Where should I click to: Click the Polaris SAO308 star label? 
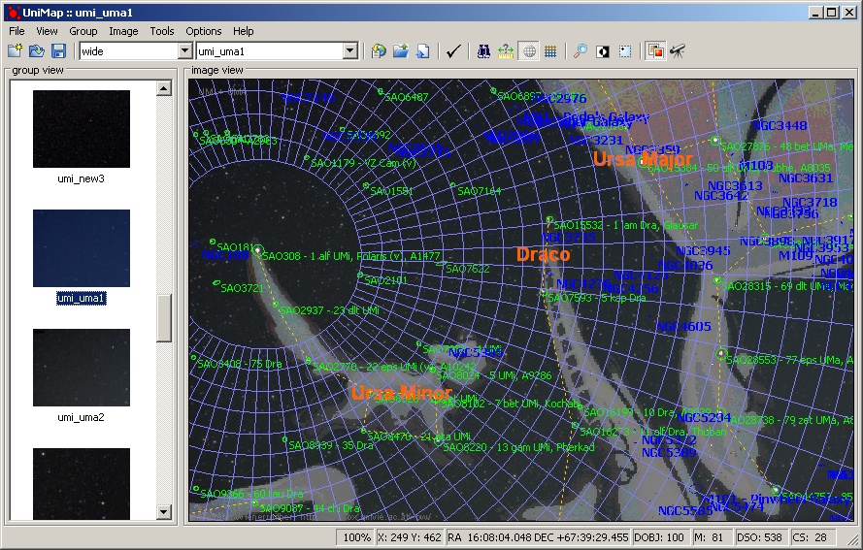pos(351,256)
